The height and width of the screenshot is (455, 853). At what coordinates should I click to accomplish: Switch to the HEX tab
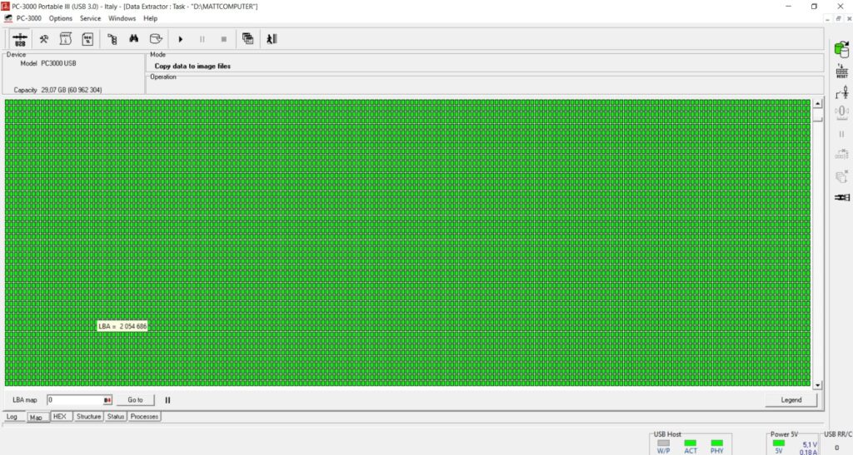tap(60, 417)
